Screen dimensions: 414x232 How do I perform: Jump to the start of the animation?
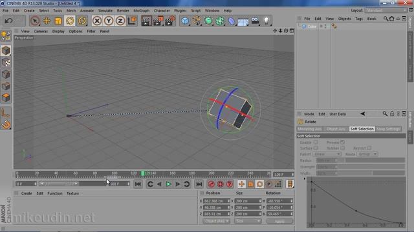[138, 184]
